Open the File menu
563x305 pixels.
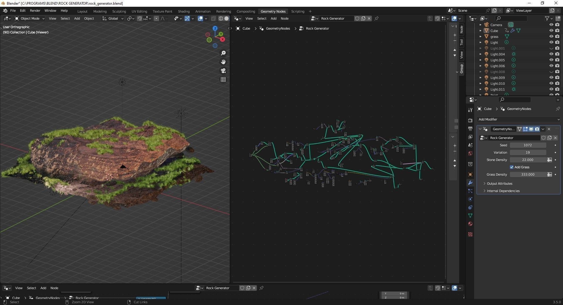pos(13,11)
